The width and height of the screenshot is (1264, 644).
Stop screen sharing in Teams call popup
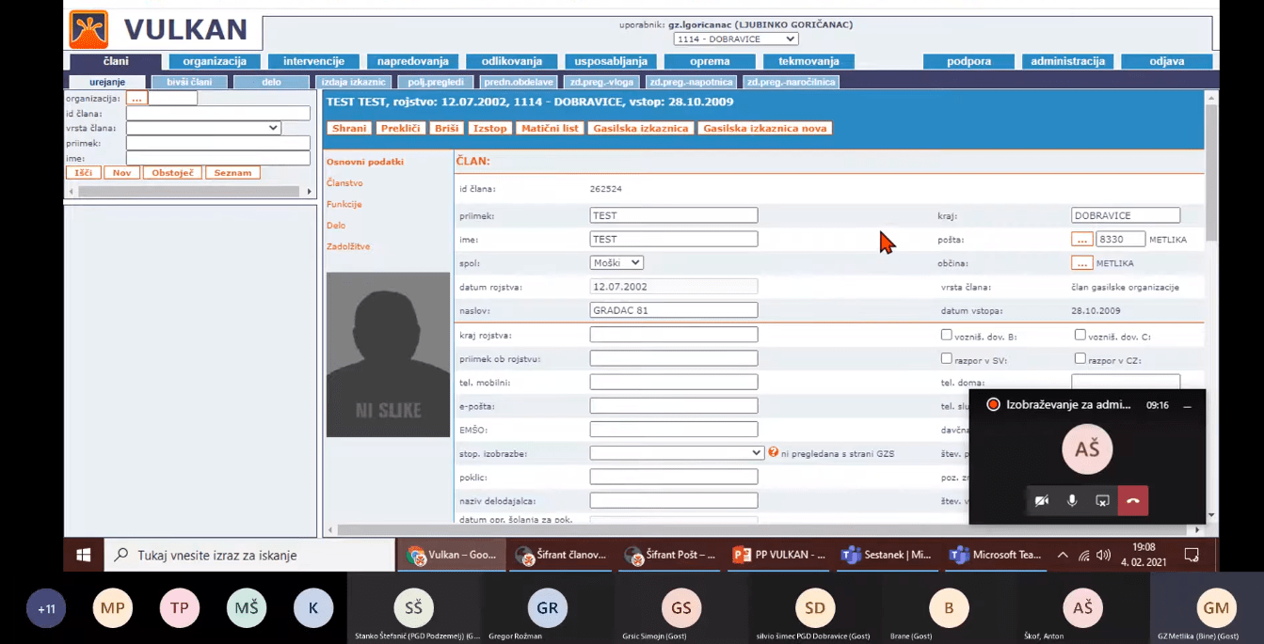[1102, 501]
